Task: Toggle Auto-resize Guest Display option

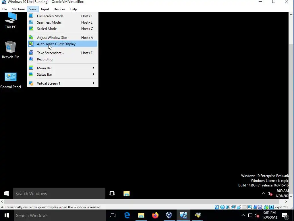Action: pyautogui.click(x=62, y=44)
